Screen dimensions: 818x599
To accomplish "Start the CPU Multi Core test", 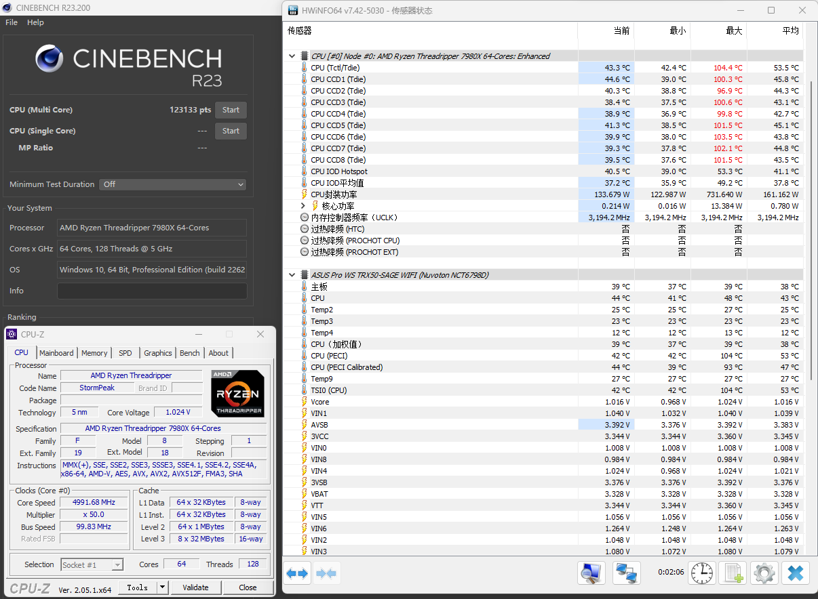I will tap(231, 110).
